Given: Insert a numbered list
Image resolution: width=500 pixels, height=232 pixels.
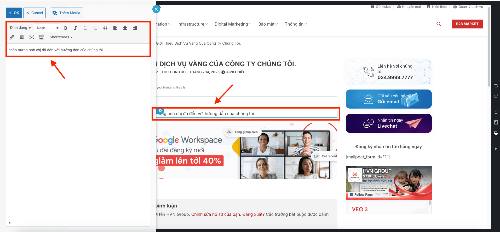Looking at the screenshot, I should [95, 28].
